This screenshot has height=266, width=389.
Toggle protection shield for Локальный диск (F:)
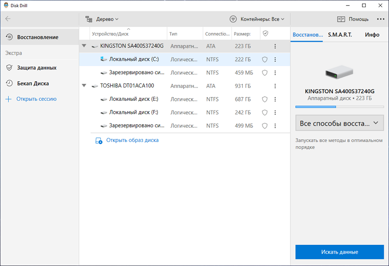(x=264, y=113)
